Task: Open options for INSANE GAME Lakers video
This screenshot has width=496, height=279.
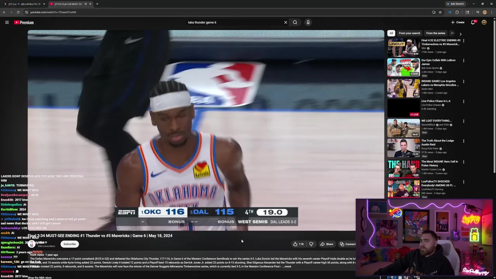Action: pyautogui.click(x=463, y=82)
